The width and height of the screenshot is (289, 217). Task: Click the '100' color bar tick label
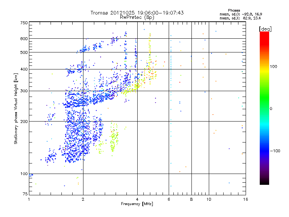(273, 67)
